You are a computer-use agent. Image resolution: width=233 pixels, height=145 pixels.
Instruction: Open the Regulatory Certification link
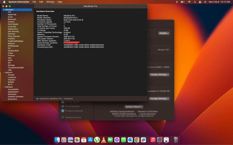click(148, 111)
